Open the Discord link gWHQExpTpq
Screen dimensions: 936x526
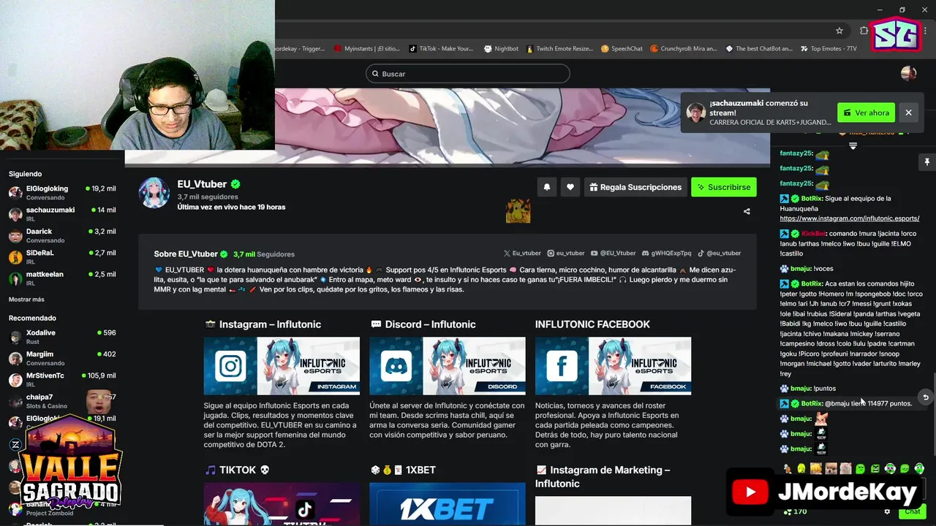pos(666,254)
